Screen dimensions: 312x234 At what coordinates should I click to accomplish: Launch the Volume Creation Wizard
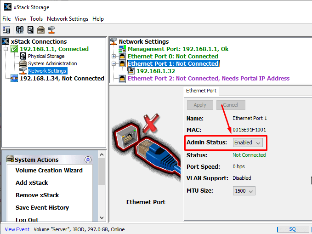pyautogui.click(x=49, y=171)
